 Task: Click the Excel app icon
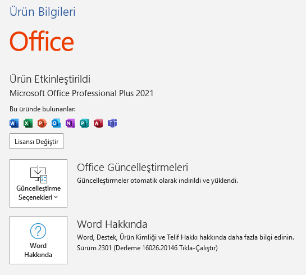tap(28, 123)
